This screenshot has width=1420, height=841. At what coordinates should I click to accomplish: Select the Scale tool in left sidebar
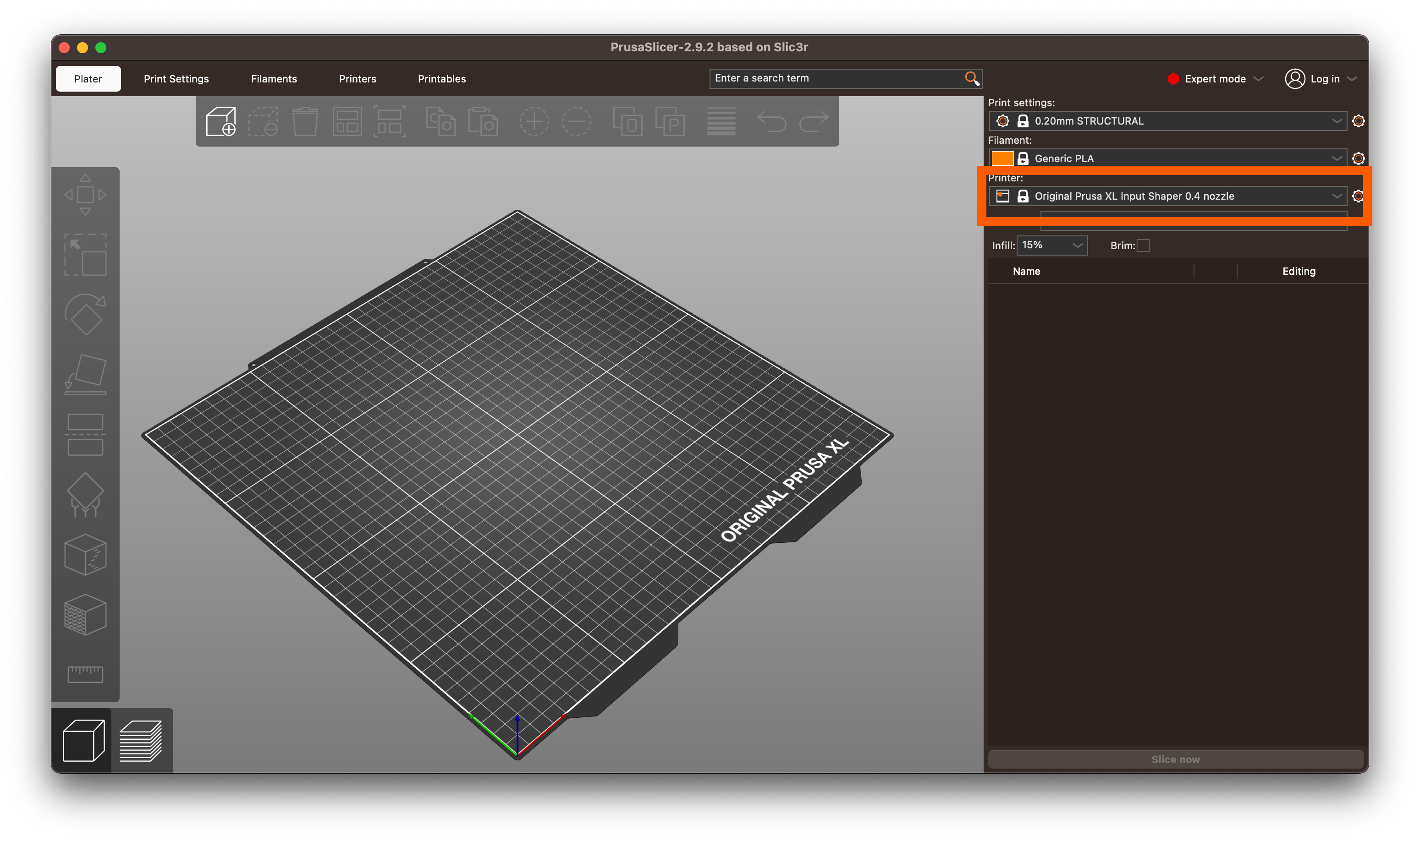click(85, 255)
